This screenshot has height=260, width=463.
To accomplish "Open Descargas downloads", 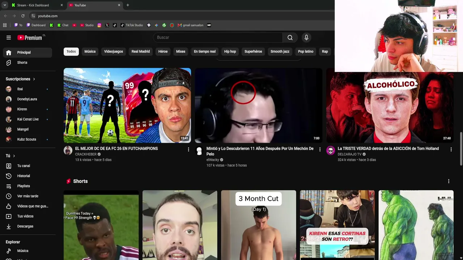I will (x=27, y=226).
